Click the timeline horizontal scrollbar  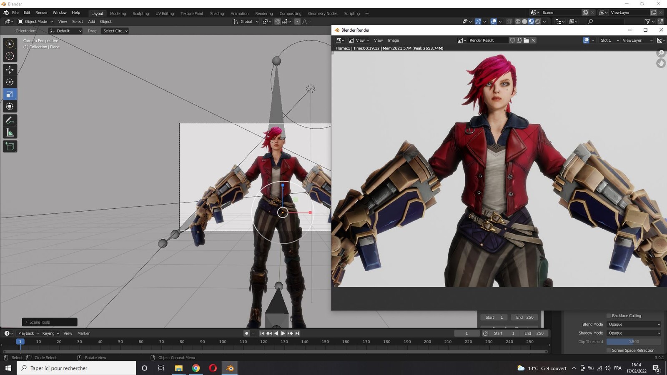[x=275, y=352]
